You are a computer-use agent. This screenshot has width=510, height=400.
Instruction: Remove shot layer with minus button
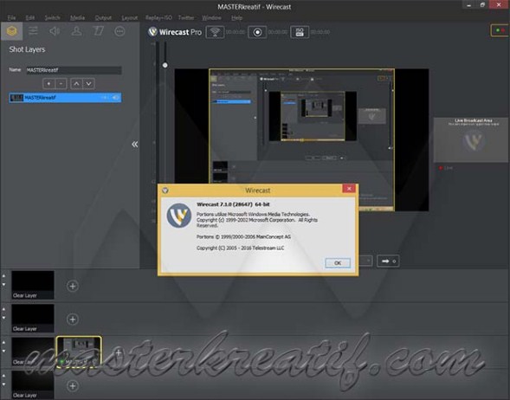point(61,84)
